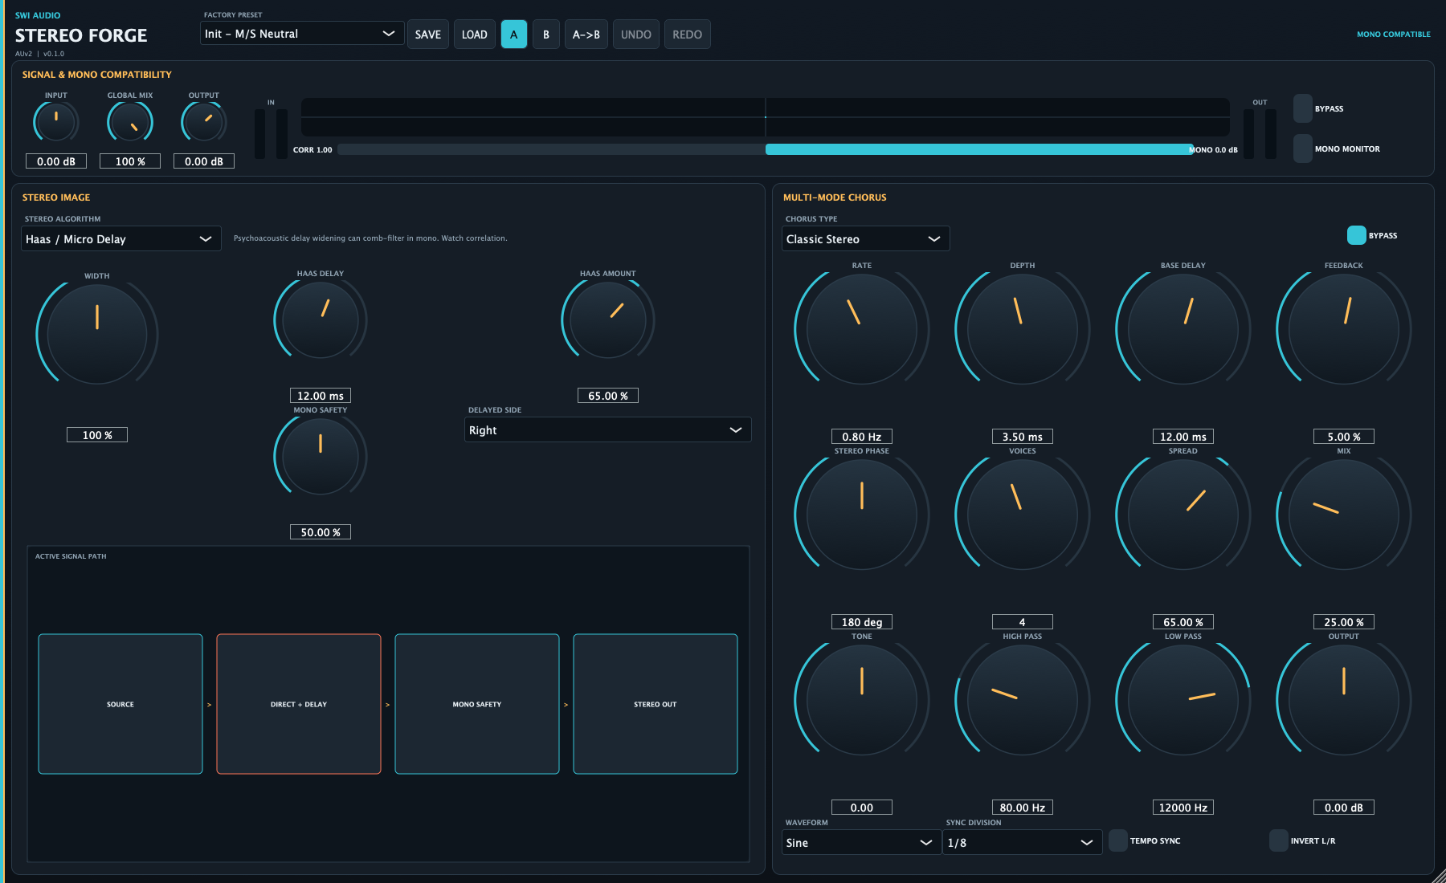Image resolution: width=1446 pixels, height=883 pixels.
Task: Click the Haas Delay knob
Action: click(321, 319)
